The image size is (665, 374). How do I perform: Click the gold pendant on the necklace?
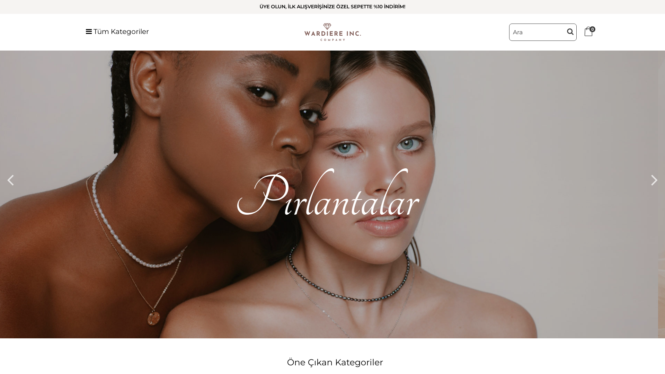click(153, 318)
